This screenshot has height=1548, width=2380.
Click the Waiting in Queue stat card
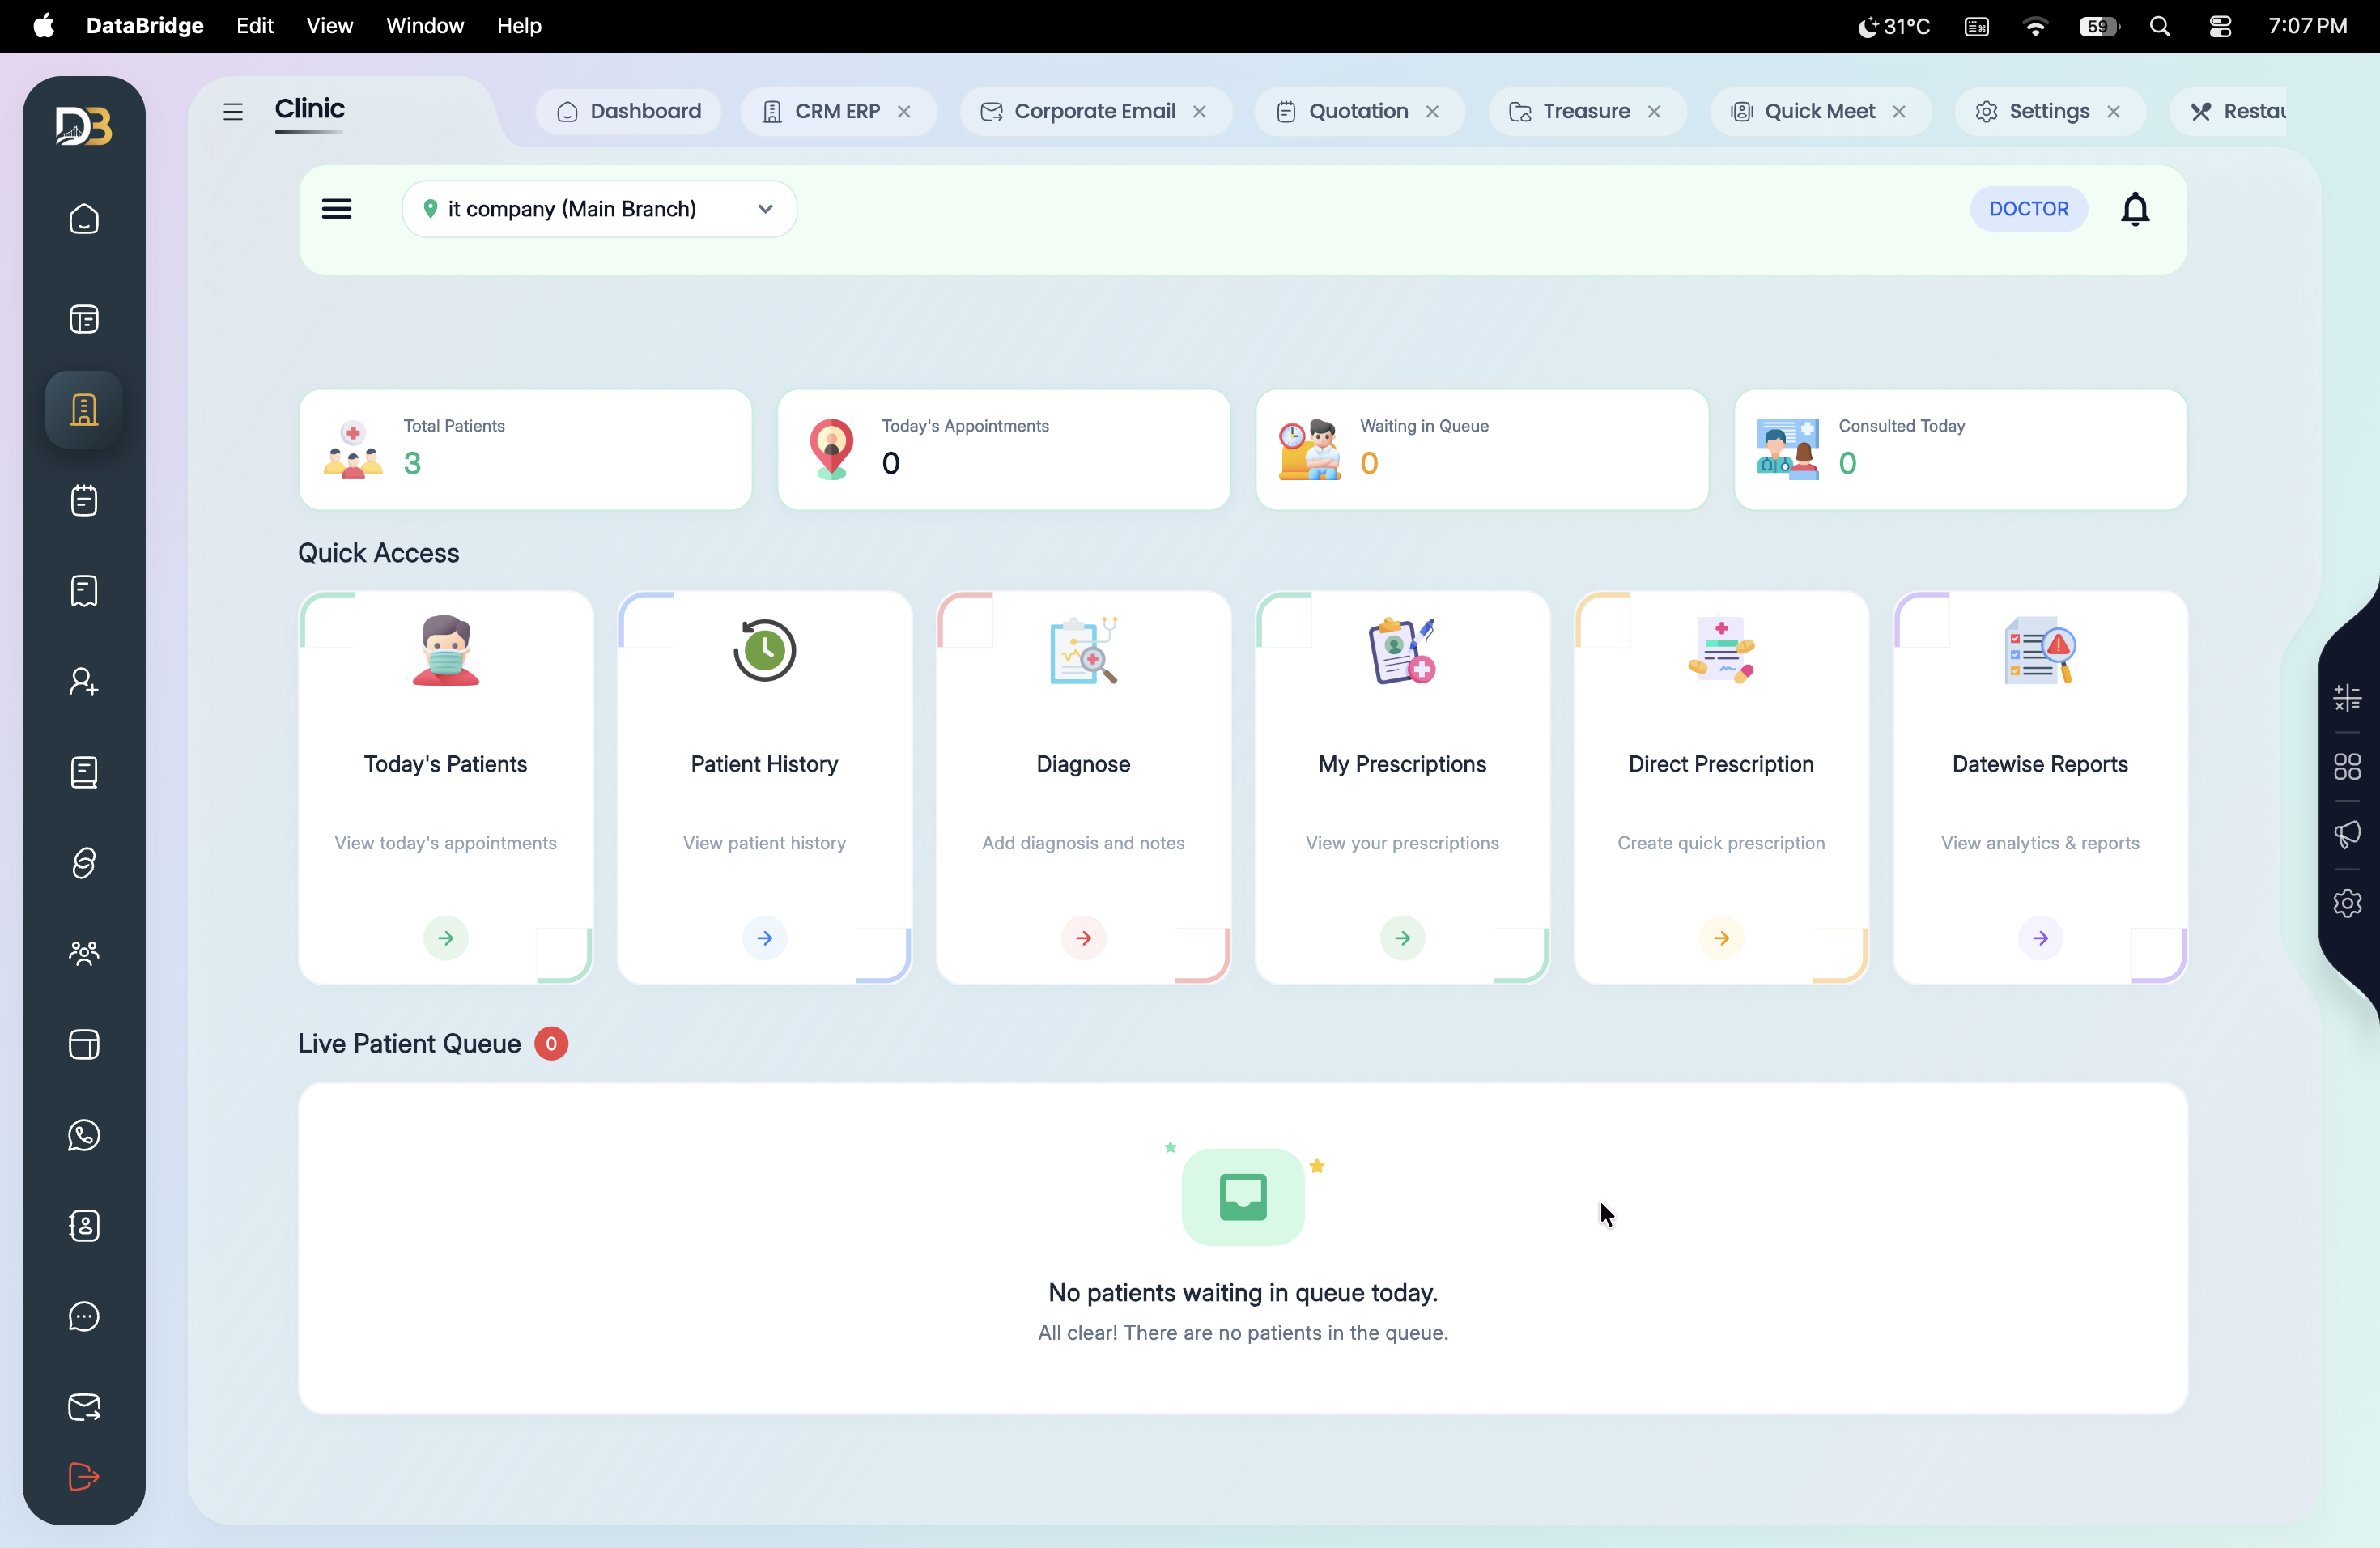tap(1482, 450)
